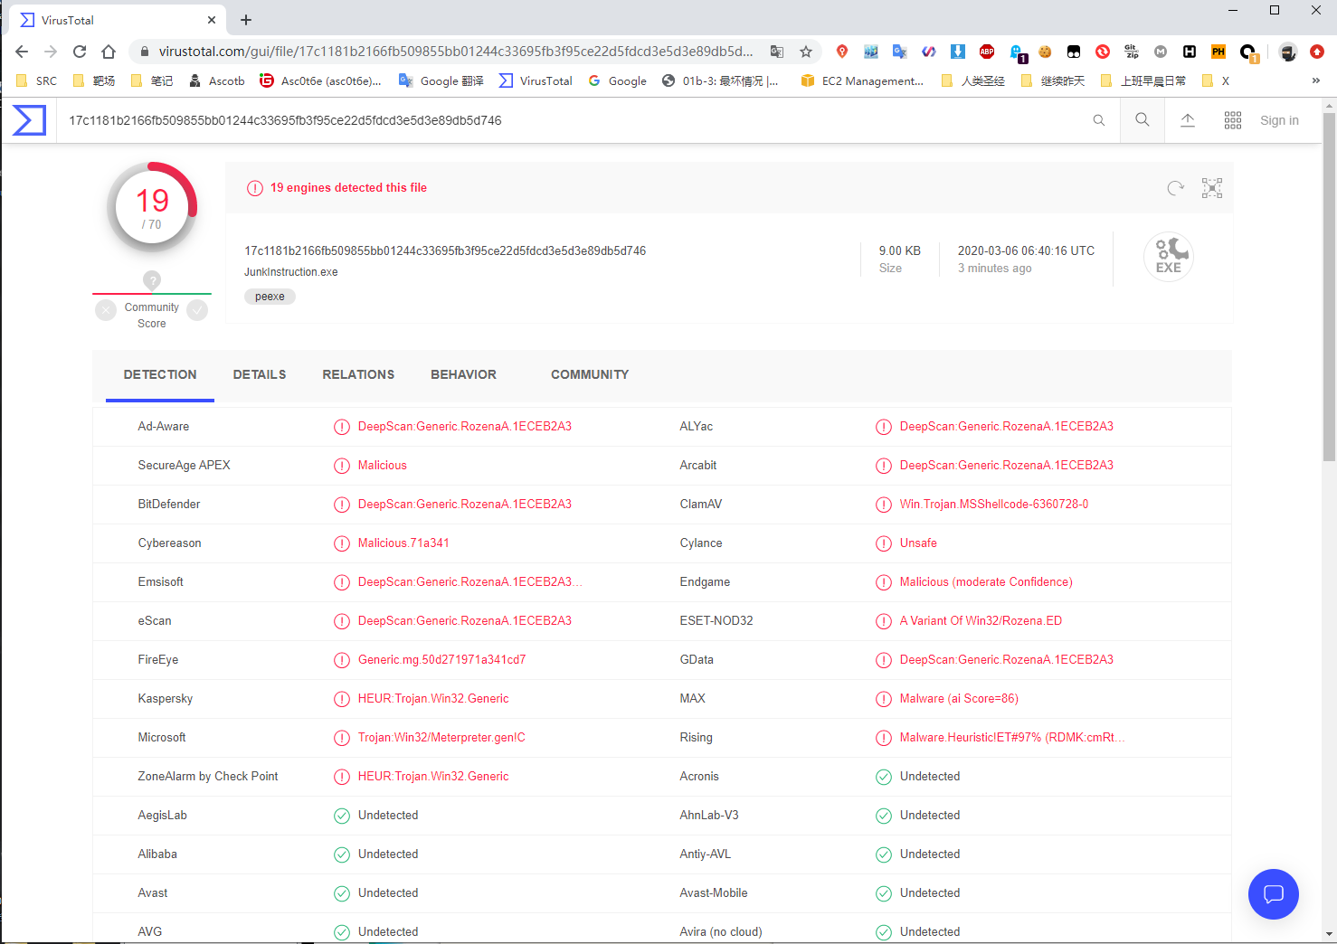Open the GitZip extension
Image resolution: width=1337 pixels, height=944 pixels.
click(x=1132, y=52)
